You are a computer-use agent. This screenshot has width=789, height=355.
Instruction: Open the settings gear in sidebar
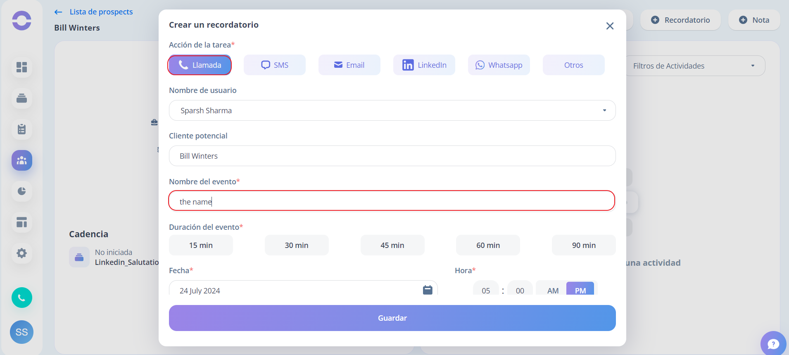(x=21, y=253)
